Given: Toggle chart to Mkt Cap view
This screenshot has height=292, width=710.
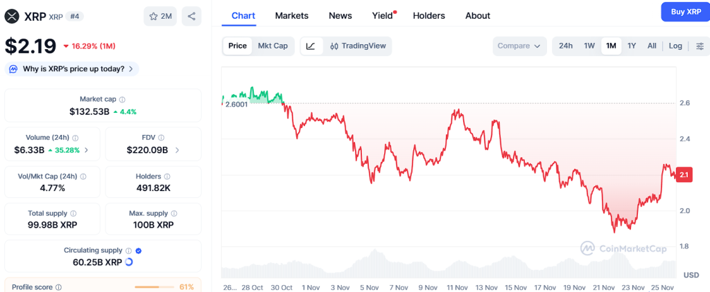Looking at the screenshot, I should [x=272, y=46].
